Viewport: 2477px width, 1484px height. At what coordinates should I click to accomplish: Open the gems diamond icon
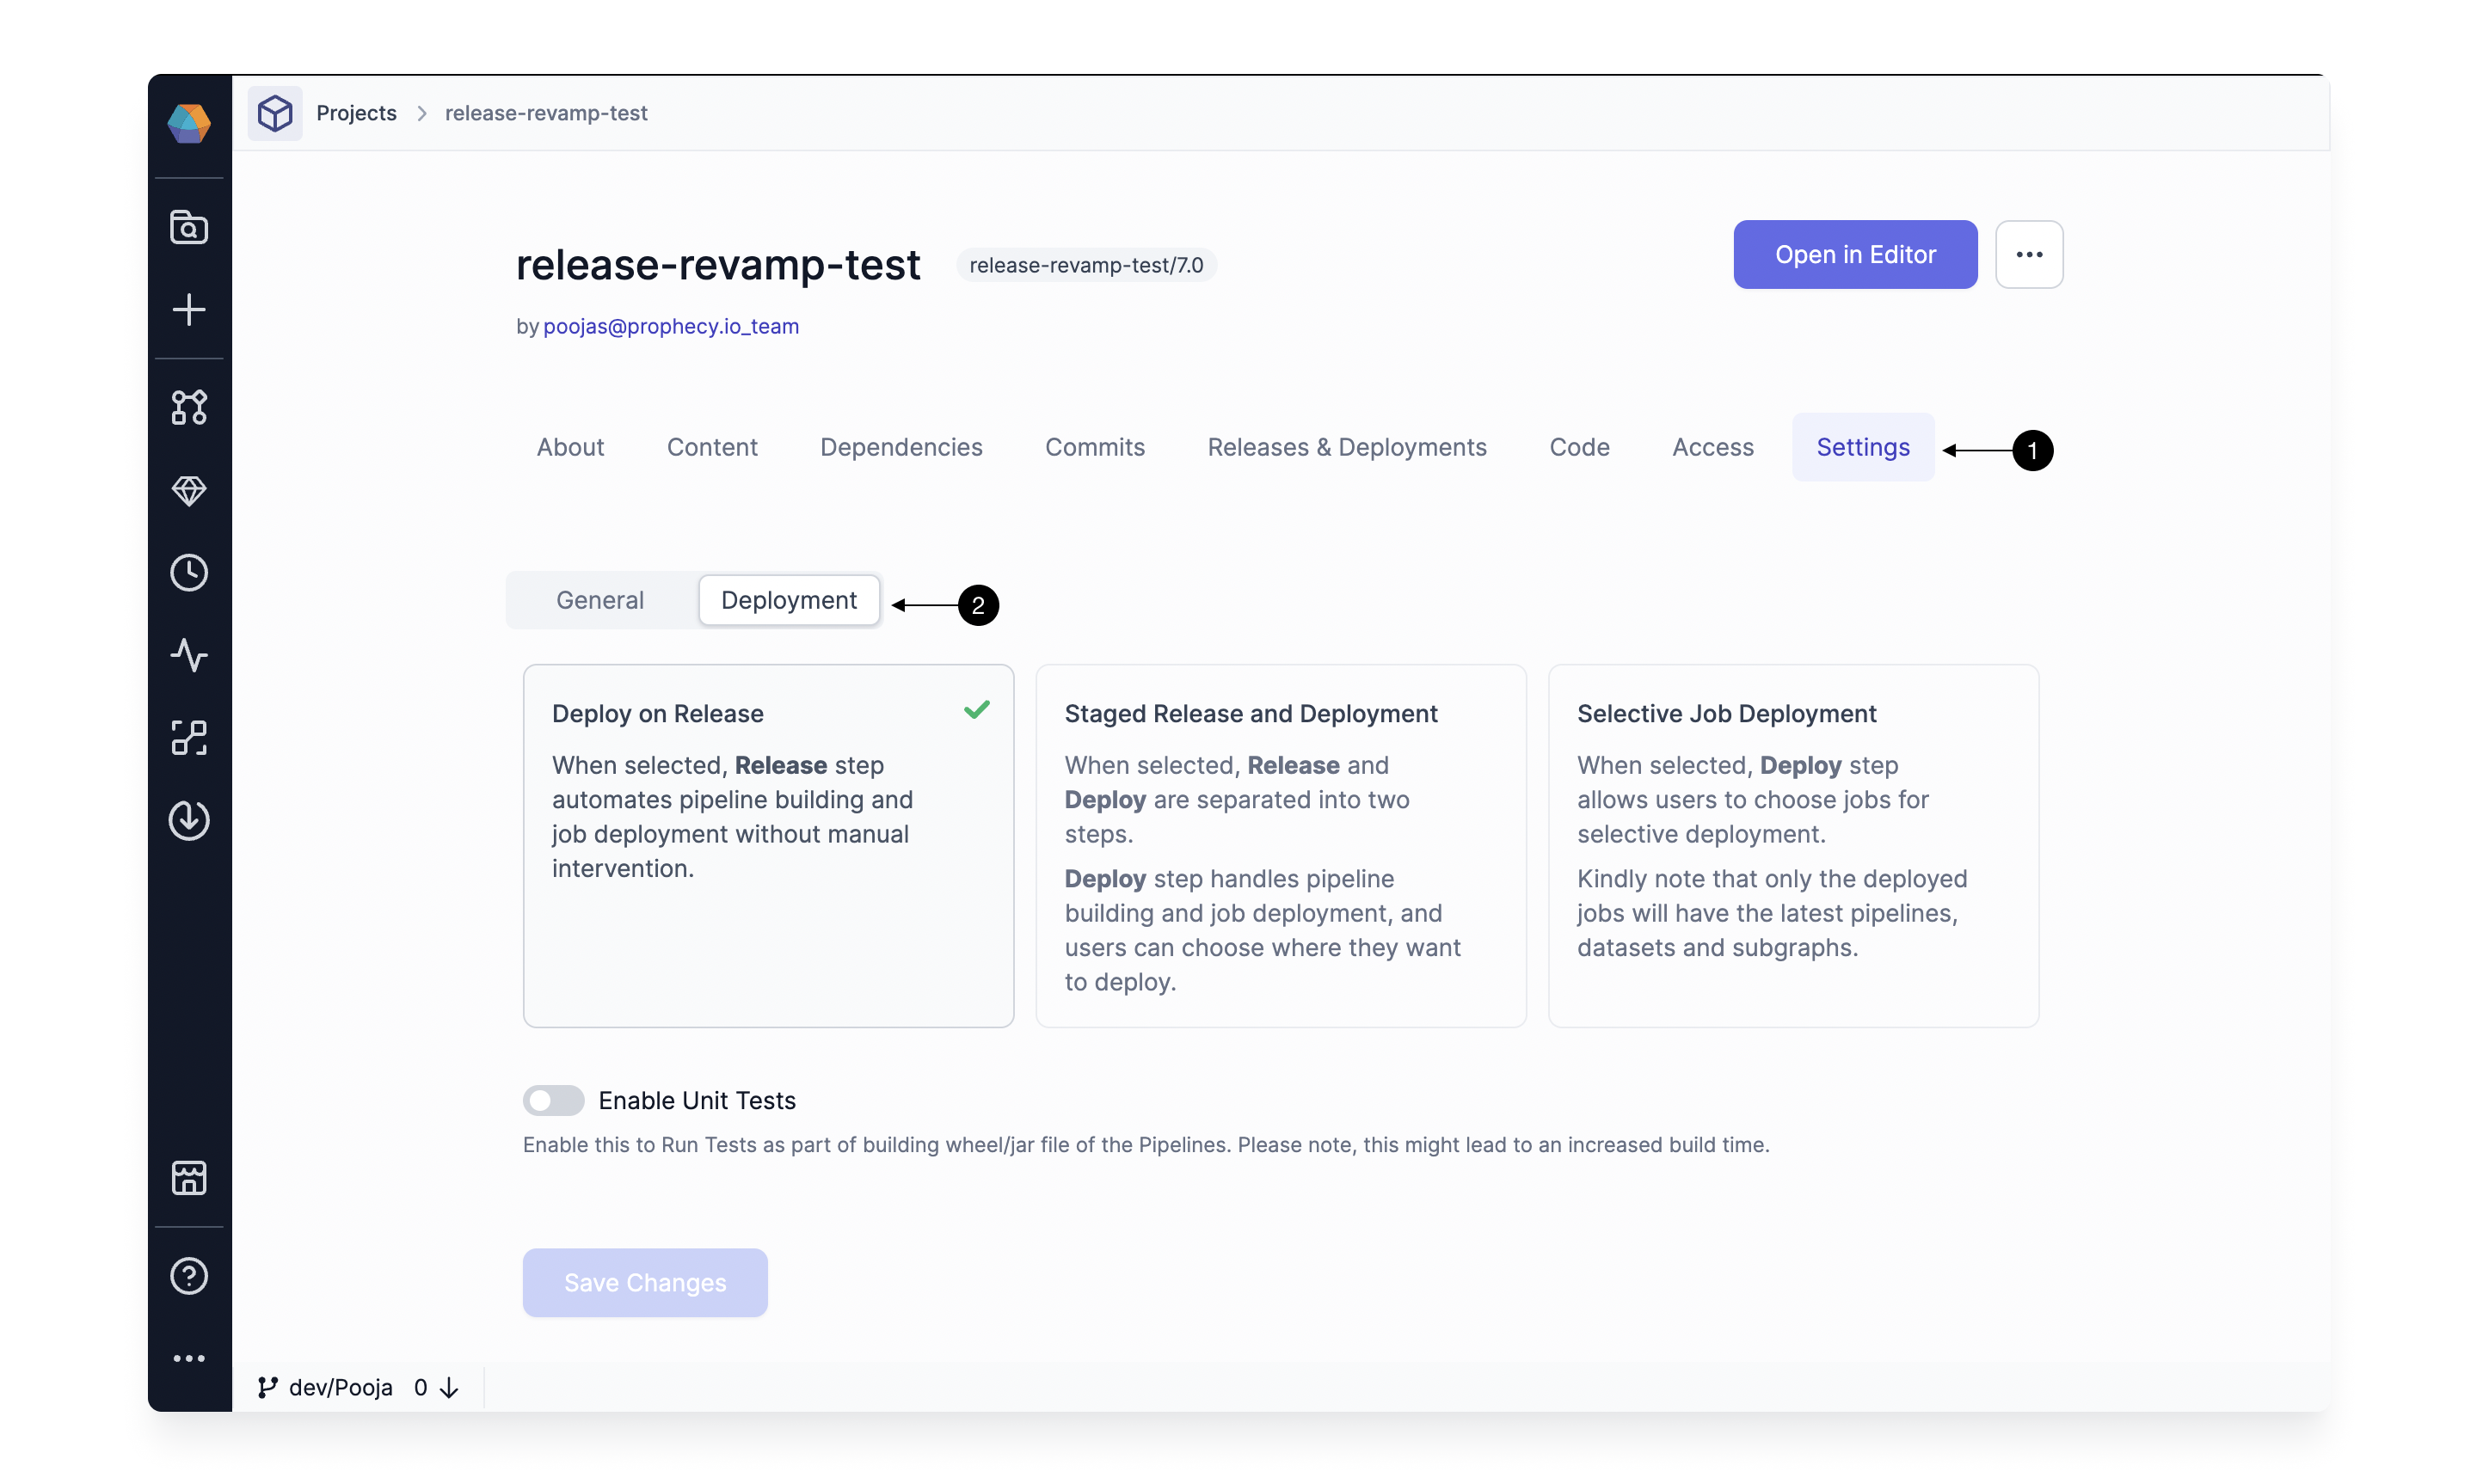point(188,490)
